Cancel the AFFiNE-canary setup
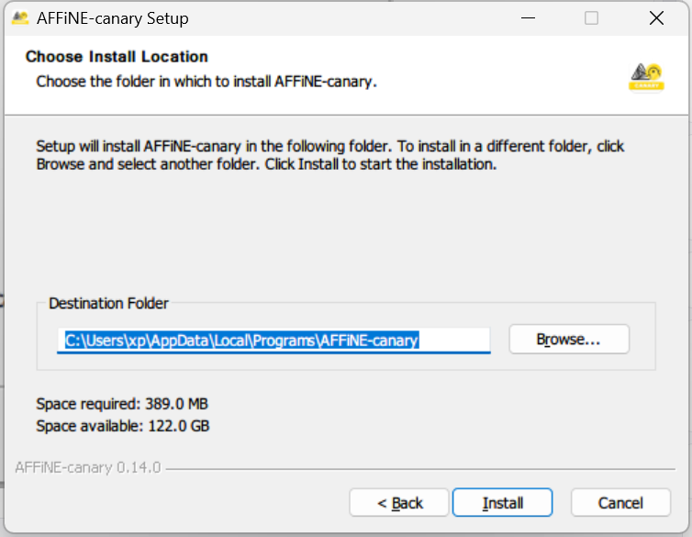Screen dimensions: 692x537 pos(620,503)
